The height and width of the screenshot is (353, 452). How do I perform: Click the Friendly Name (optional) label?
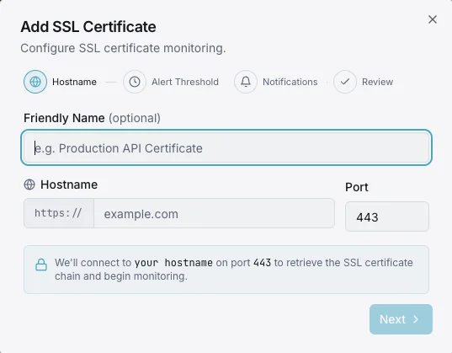93,118
